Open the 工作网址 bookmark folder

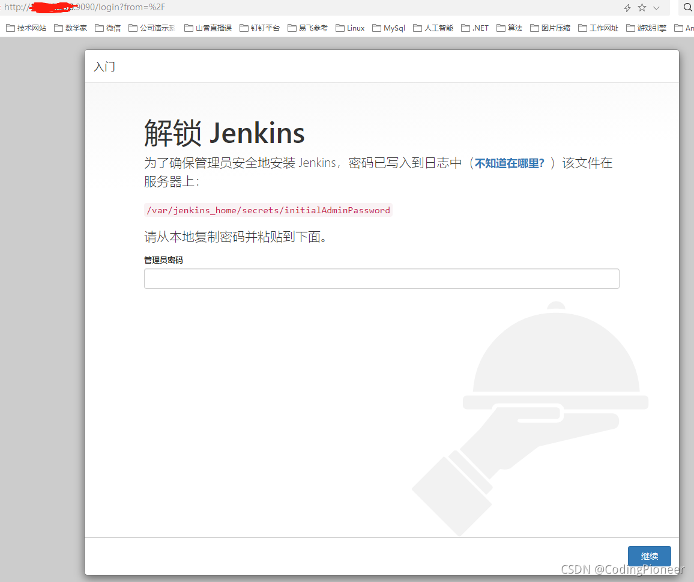(x=599, y=28)
